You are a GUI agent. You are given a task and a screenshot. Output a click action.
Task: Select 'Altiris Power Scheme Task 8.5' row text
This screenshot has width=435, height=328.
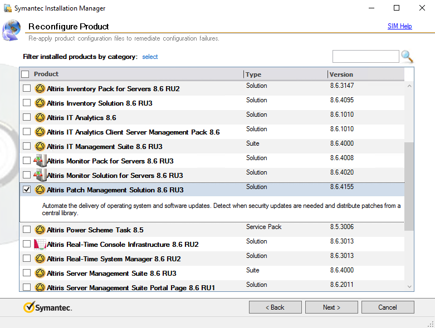(x=95, y=230)
